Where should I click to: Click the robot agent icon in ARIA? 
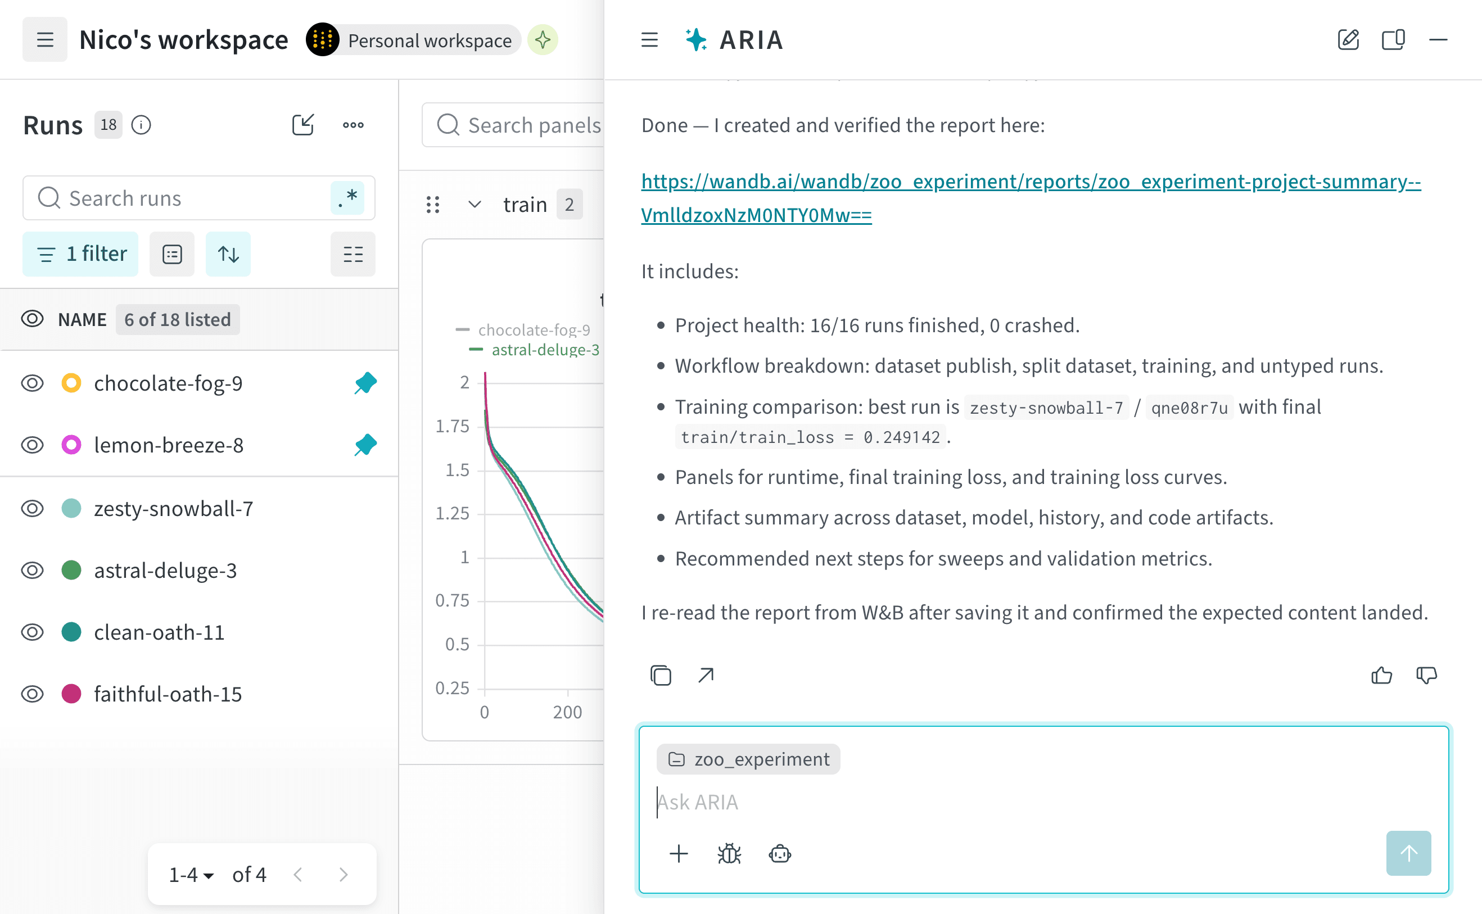click(780, 853)
